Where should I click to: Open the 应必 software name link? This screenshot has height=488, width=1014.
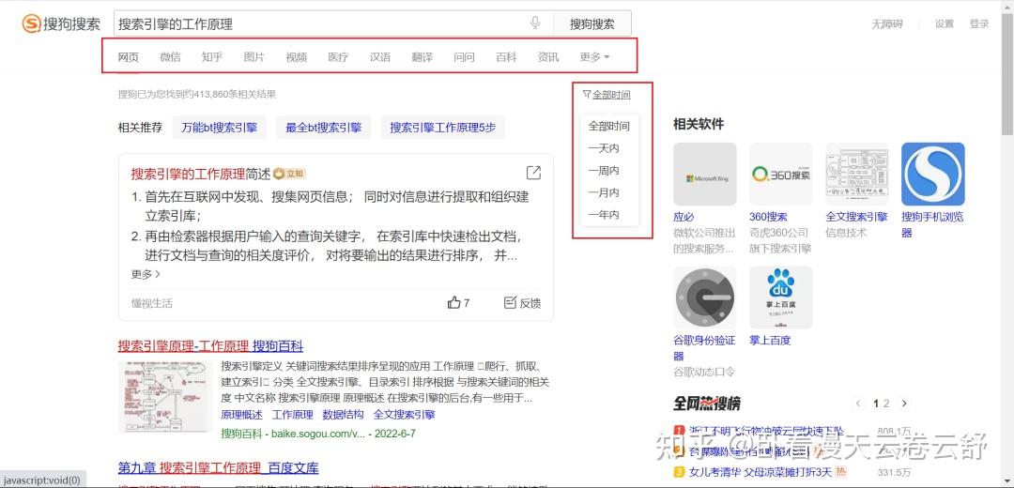684,217
